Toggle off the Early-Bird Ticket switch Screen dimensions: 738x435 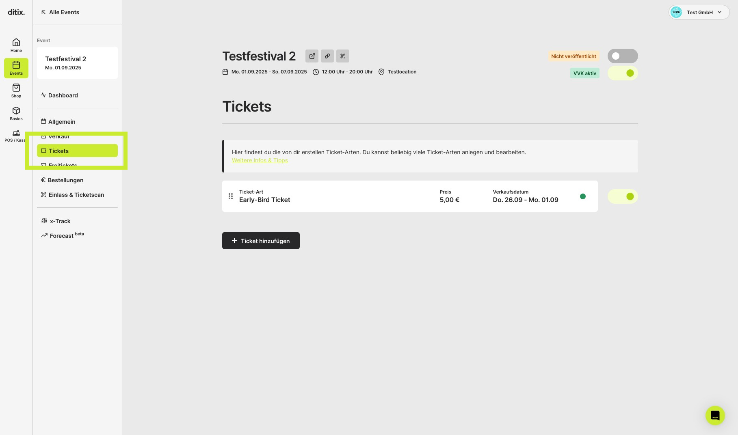click(623, 196)
